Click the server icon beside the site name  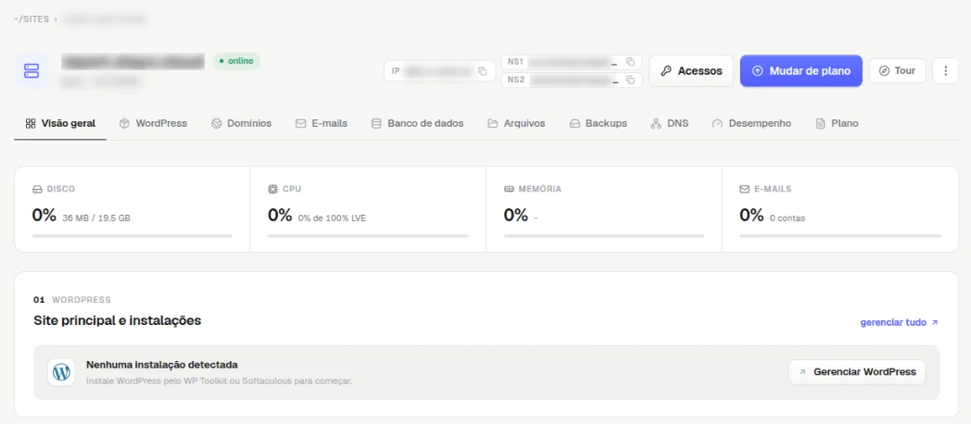[x=31, y=70]
